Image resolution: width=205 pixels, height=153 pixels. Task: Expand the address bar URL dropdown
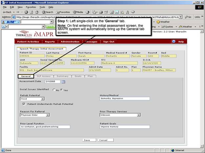180,17
